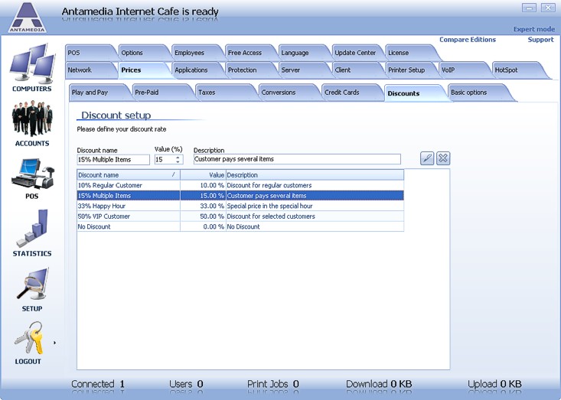The height and width of the screenshot is (400, 561).
Task: Switch to the Update Center tab
Action: coord(357,53)
